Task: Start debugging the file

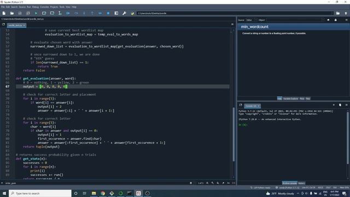Action: [68, 13]
